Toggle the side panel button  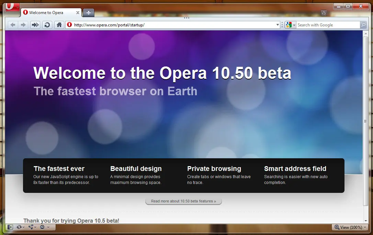click(10, 227)
